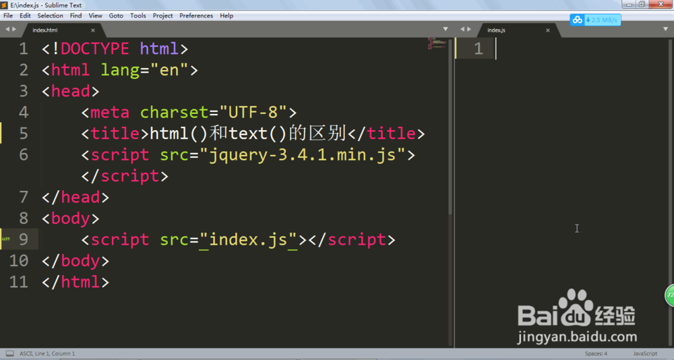
Task: Open the View menu
Action: point(95,16)
